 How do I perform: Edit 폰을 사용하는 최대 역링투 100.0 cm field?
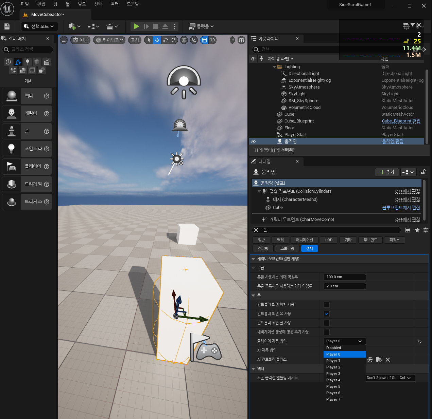click(x=345, y=277)
